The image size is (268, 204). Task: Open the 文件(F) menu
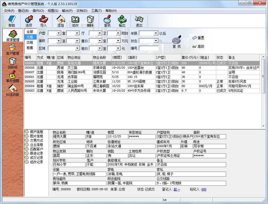click(9, 11)
